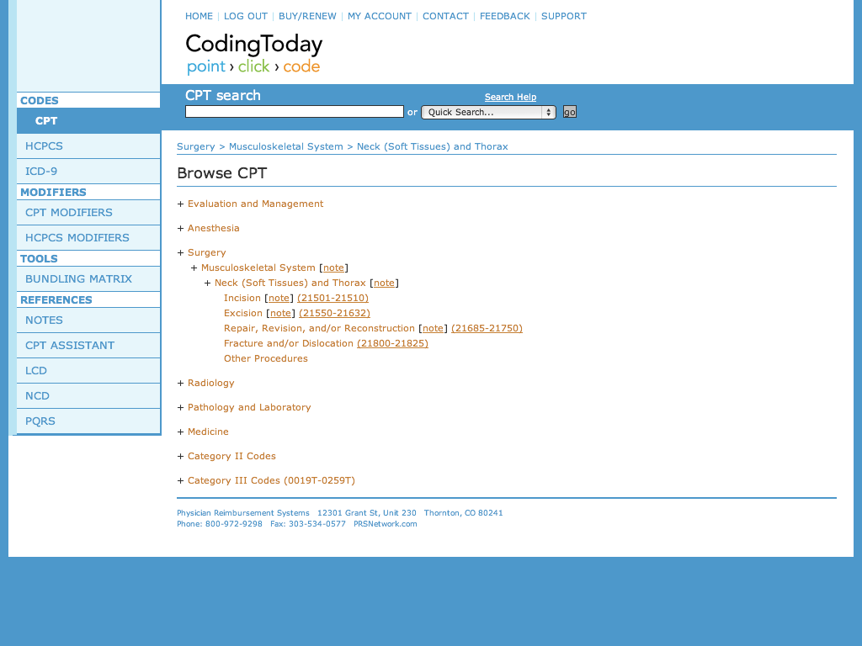Open code range 21800-21825
The width and height of the screenshot is (862, 646).
click(392, 343)
